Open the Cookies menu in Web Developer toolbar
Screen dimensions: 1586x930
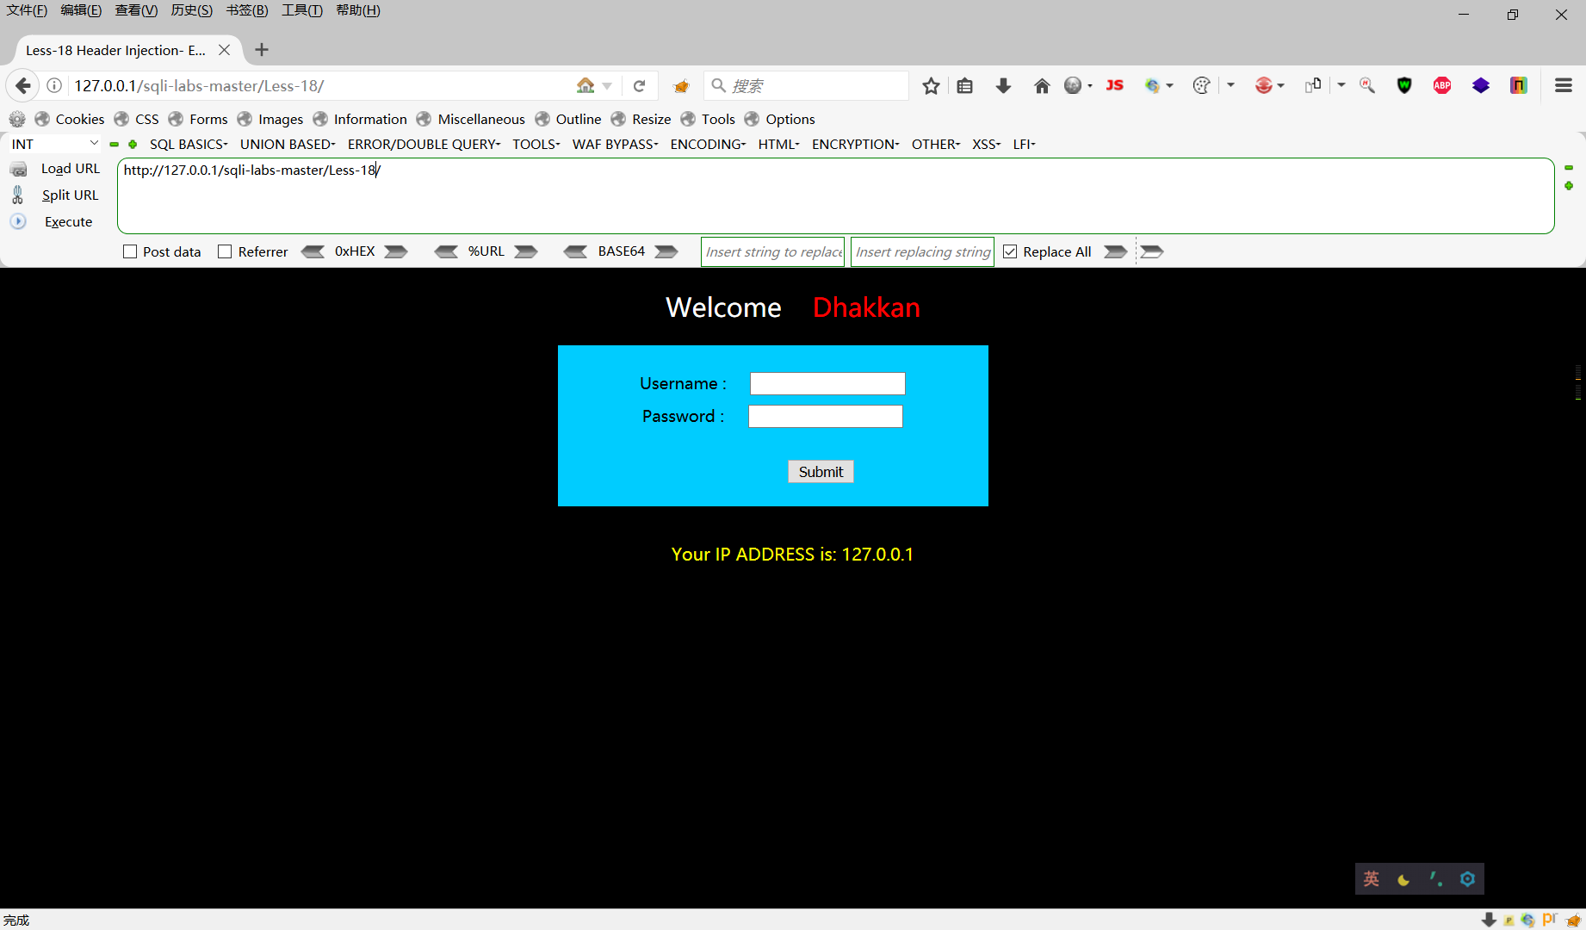(79, 119)
